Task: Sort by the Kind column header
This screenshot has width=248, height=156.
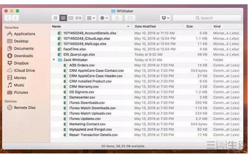Action: 227,26
